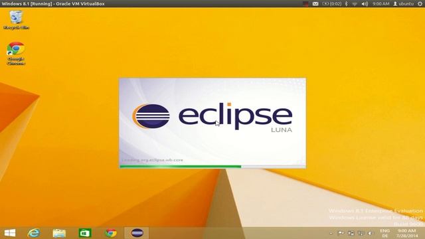Open the Windows taskbar clock and date
This screenshot has width=425, height=239.
click(x=407, y=233)
